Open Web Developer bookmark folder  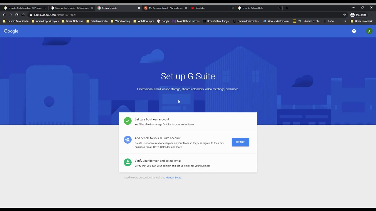point(143,21)
